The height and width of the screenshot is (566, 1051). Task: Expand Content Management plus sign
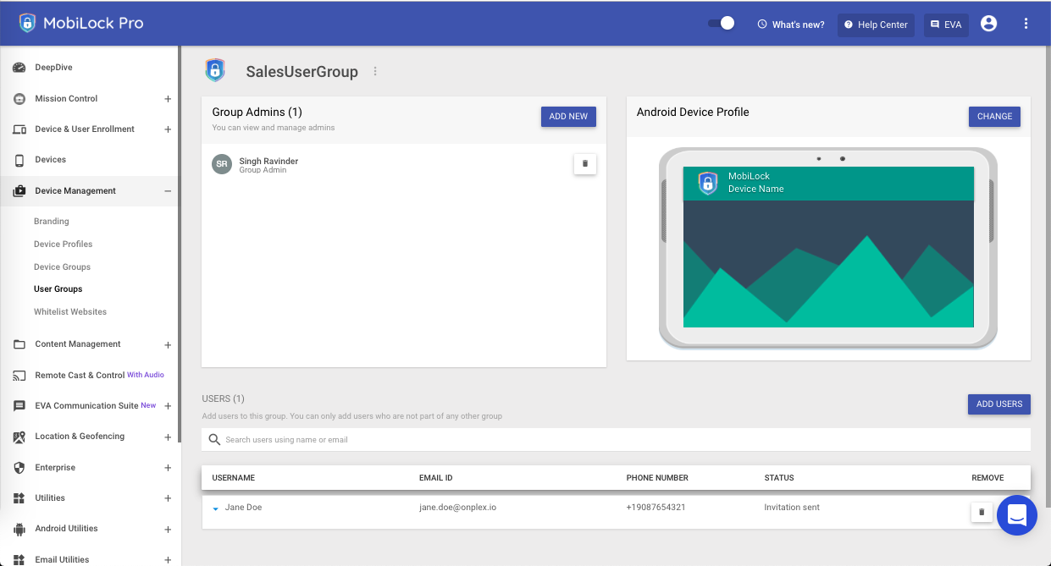pyautogui.click(x=168, y=345)
